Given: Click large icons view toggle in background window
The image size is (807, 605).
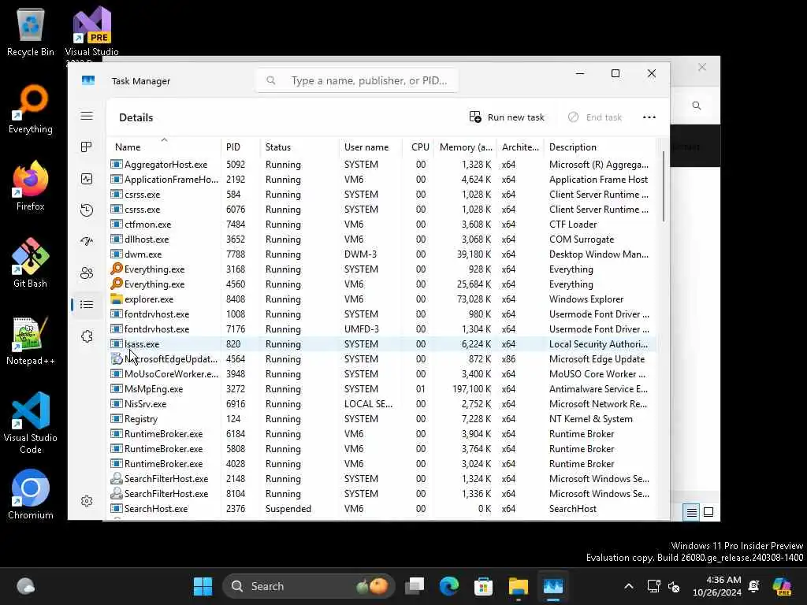Looking at the screenshot, I should (x=708, y=512).
